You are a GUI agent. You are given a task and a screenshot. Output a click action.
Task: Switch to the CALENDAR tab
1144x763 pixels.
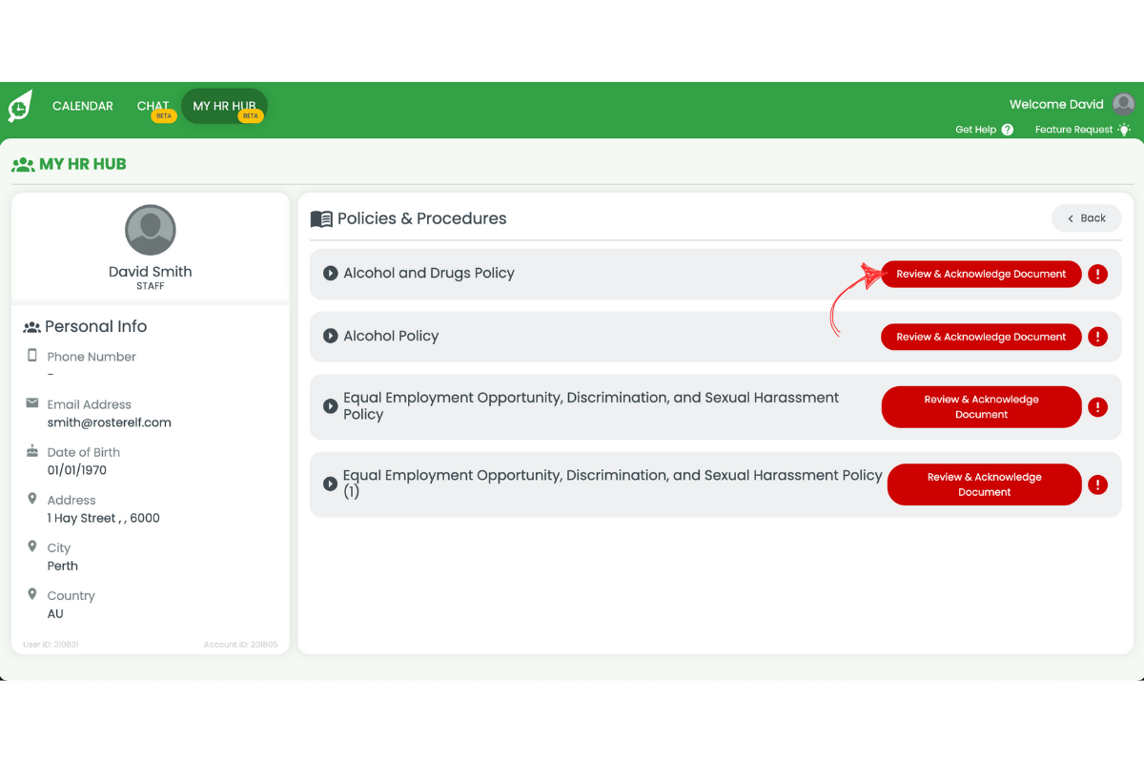[82, 106]
